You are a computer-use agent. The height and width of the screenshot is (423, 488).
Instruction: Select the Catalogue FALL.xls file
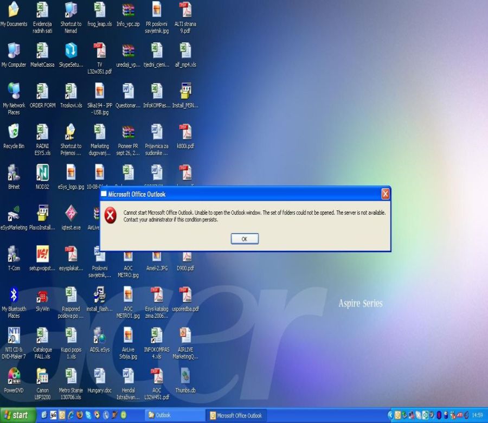pos(42,343)
